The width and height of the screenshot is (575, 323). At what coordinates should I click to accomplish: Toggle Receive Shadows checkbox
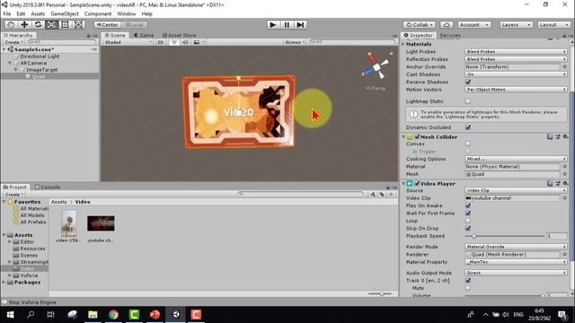[468, 82]
